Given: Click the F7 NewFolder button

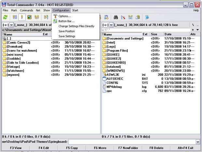Looking at the screenshot, I should click(x=128, y=148).
